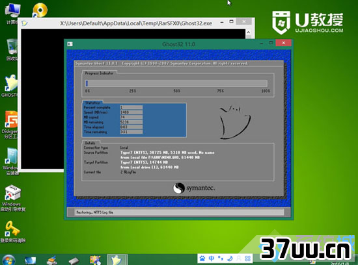Open the Windows installer desktop shortcut

click(10, 161)
